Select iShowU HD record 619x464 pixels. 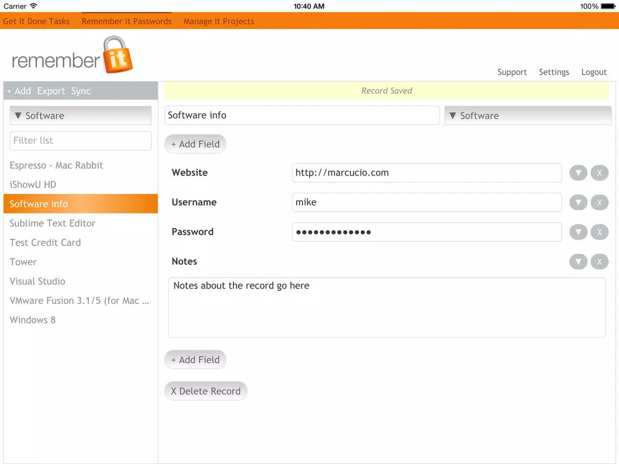(81, 185)
